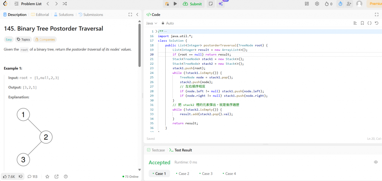This screenshot has height=181, width=382.
Task: Select Case 1 result
Action: pos(159,174)
